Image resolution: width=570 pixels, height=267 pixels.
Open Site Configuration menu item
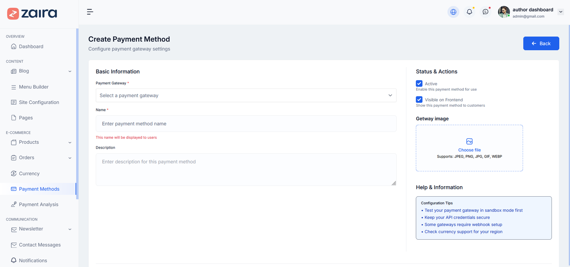point(39,102)
